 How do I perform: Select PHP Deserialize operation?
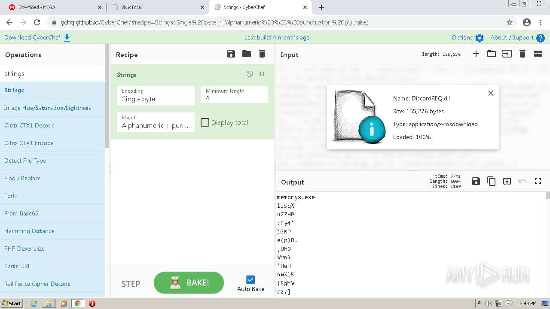52,248
